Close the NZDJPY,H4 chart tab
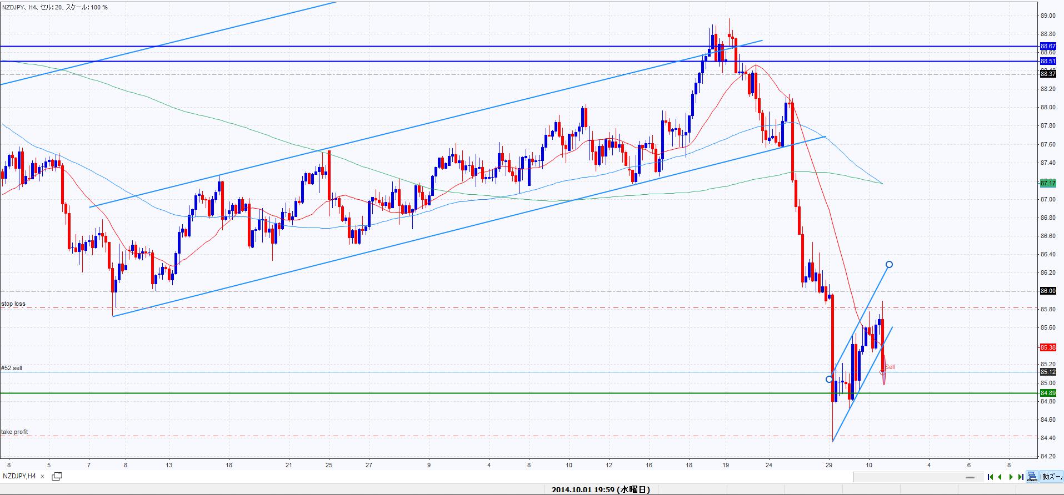 pyautogui.click(x=43, y=477)
